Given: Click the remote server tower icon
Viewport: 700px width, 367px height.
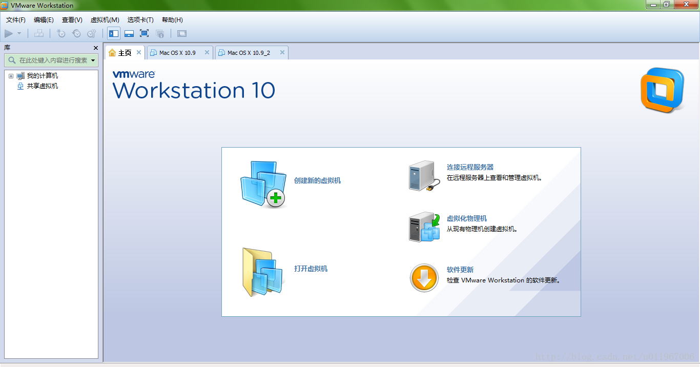Looking at the screenshot, I should pos(424,176).
